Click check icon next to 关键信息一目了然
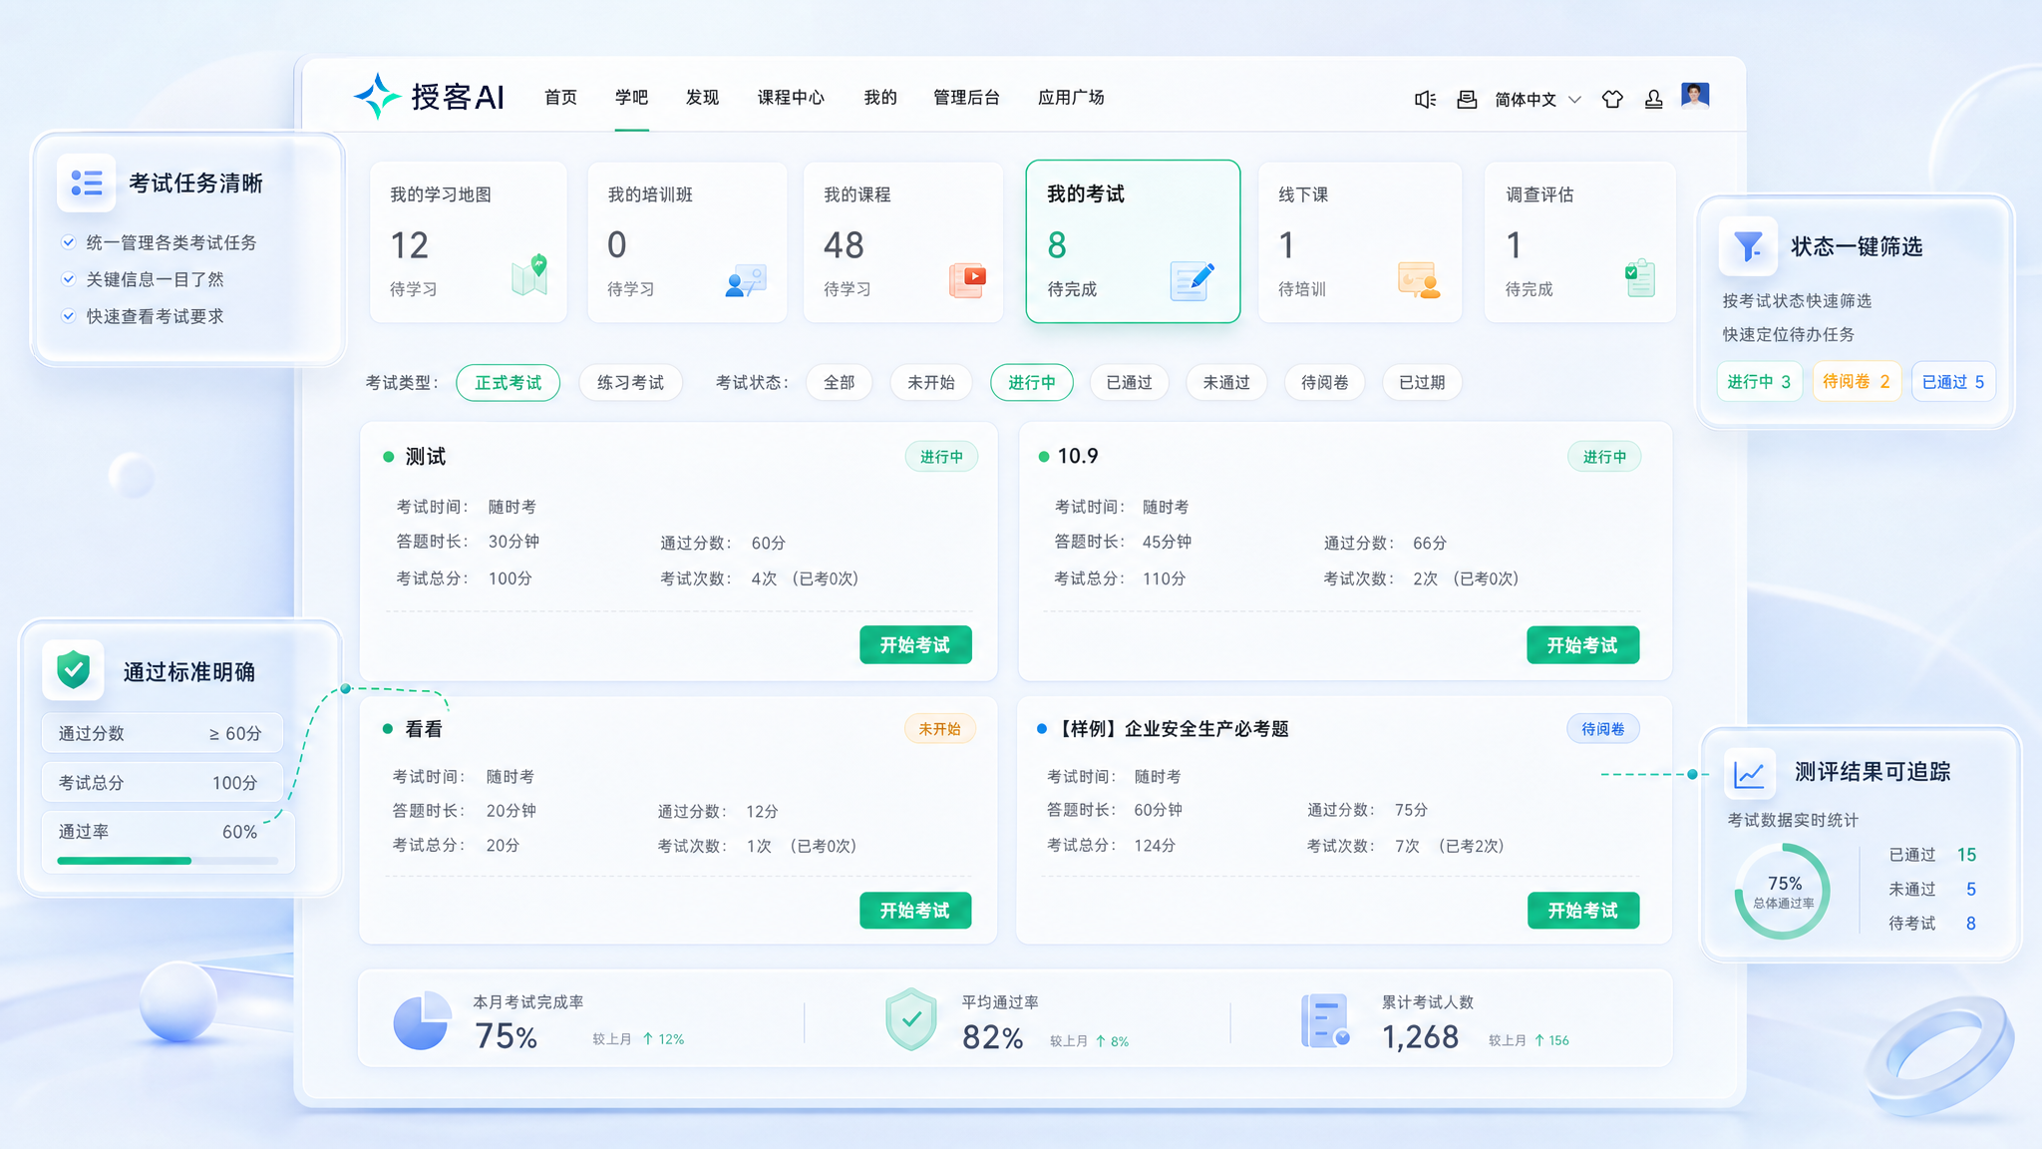Screen dimensions: 2042x1149 click(69, 279)
